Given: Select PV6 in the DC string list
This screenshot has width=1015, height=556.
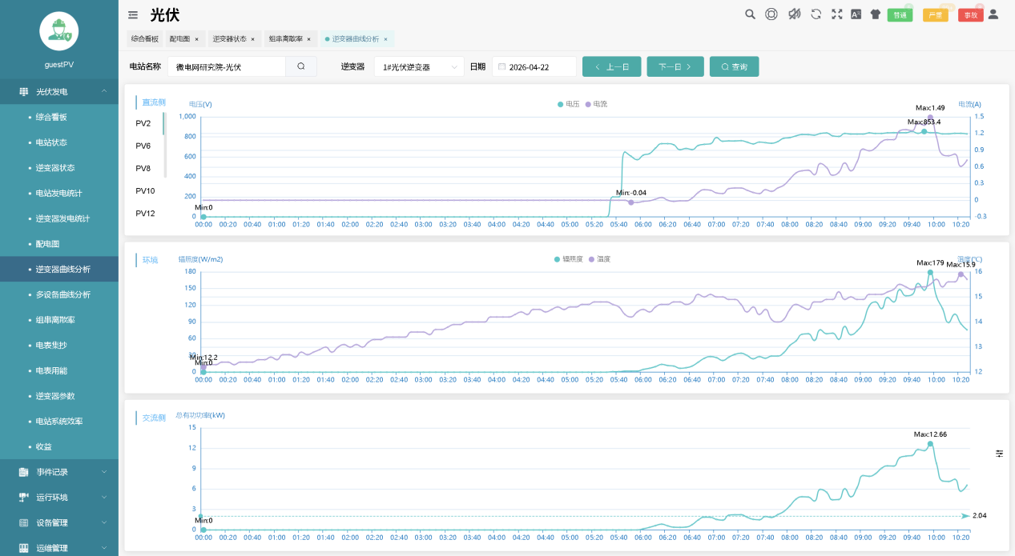Looking at the screenshot, I should point(143,146).
